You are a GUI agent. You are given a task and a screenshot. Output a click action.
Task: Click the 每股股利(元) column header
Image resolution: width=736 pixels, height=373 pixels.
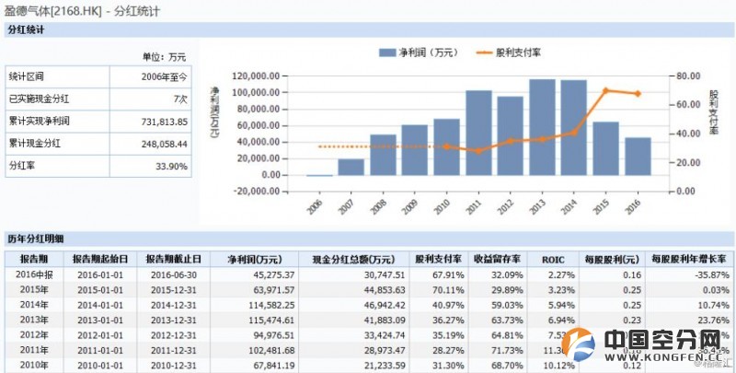612,260
